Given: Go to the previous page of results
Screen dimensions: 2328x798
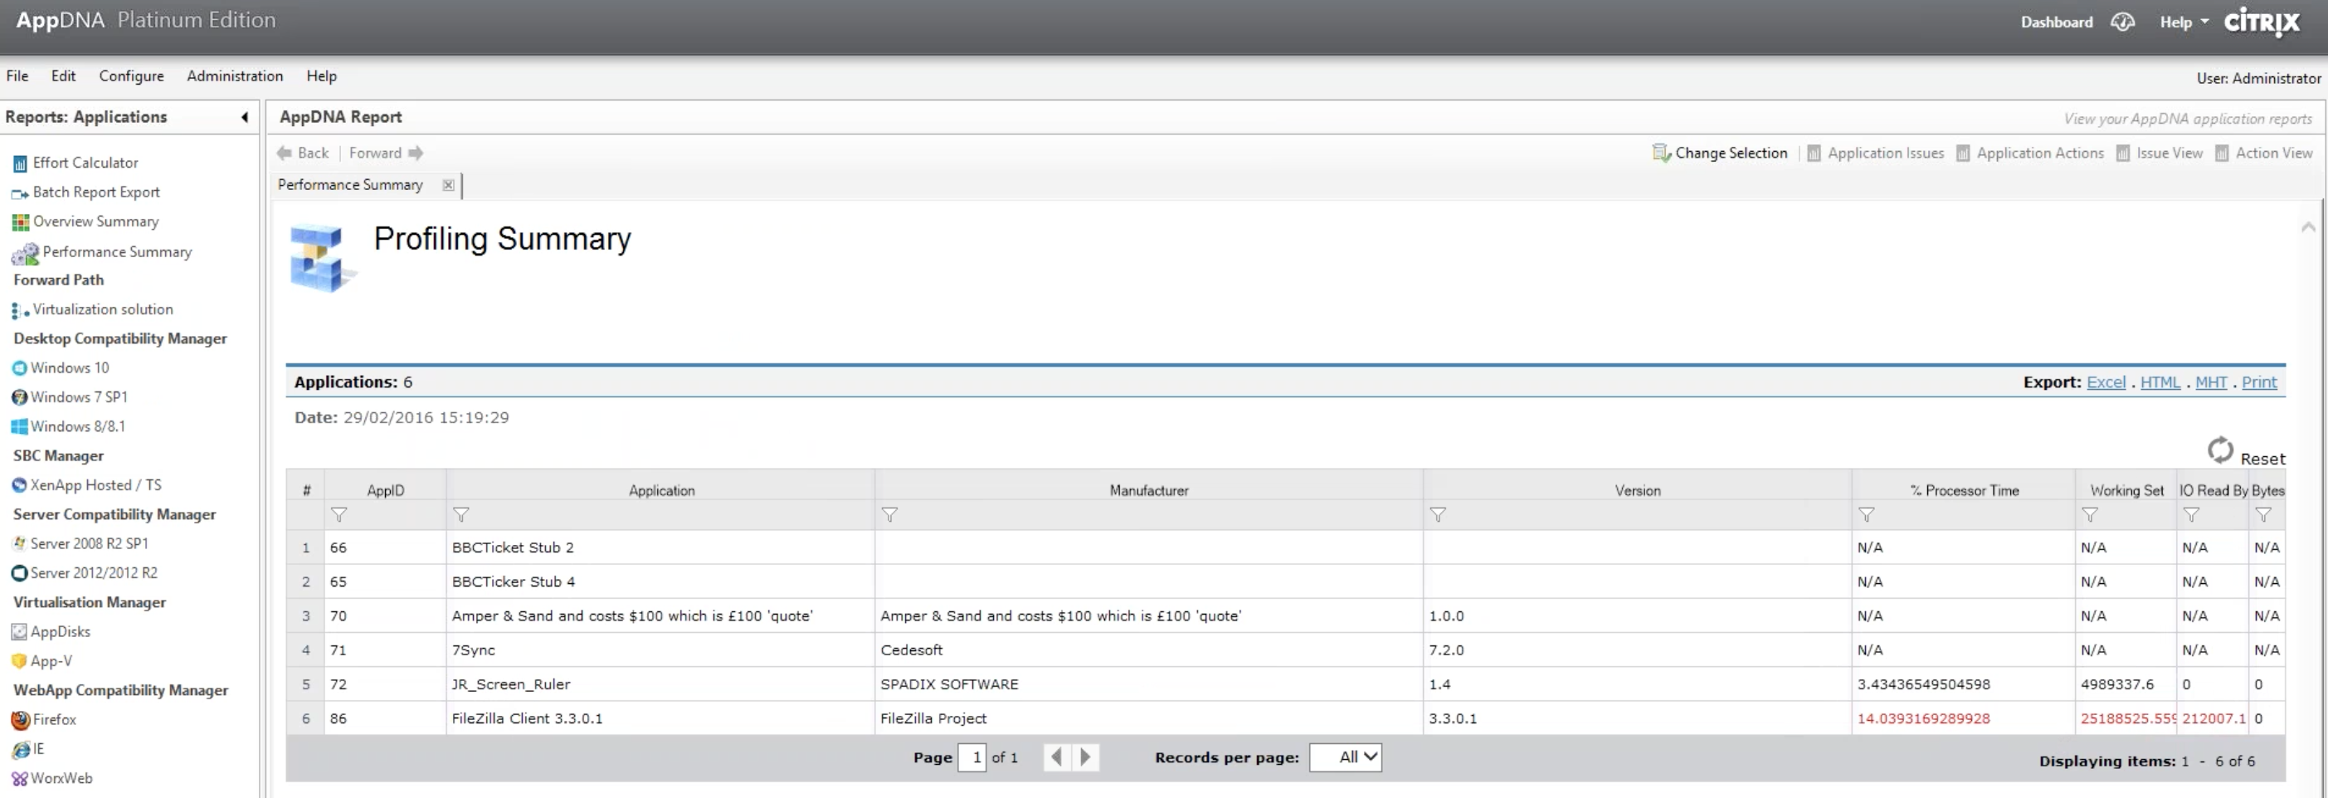Looking at the screenshot, I should (x=1055, y=757).
